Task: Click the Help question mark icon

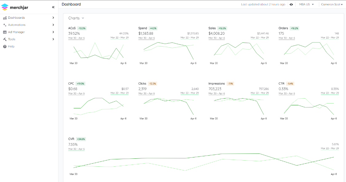Action: coord(5,46)
